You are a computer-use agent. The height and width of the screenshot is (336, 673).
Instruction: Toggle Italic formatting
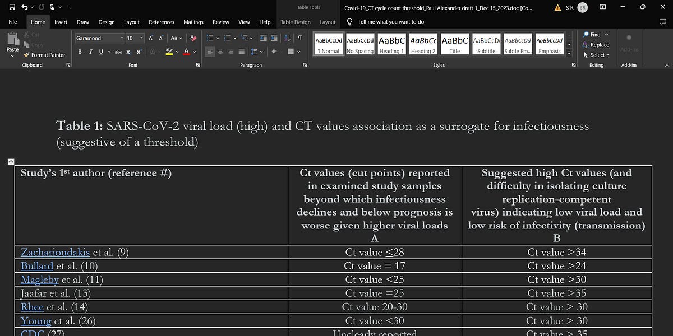click(91, 51)
